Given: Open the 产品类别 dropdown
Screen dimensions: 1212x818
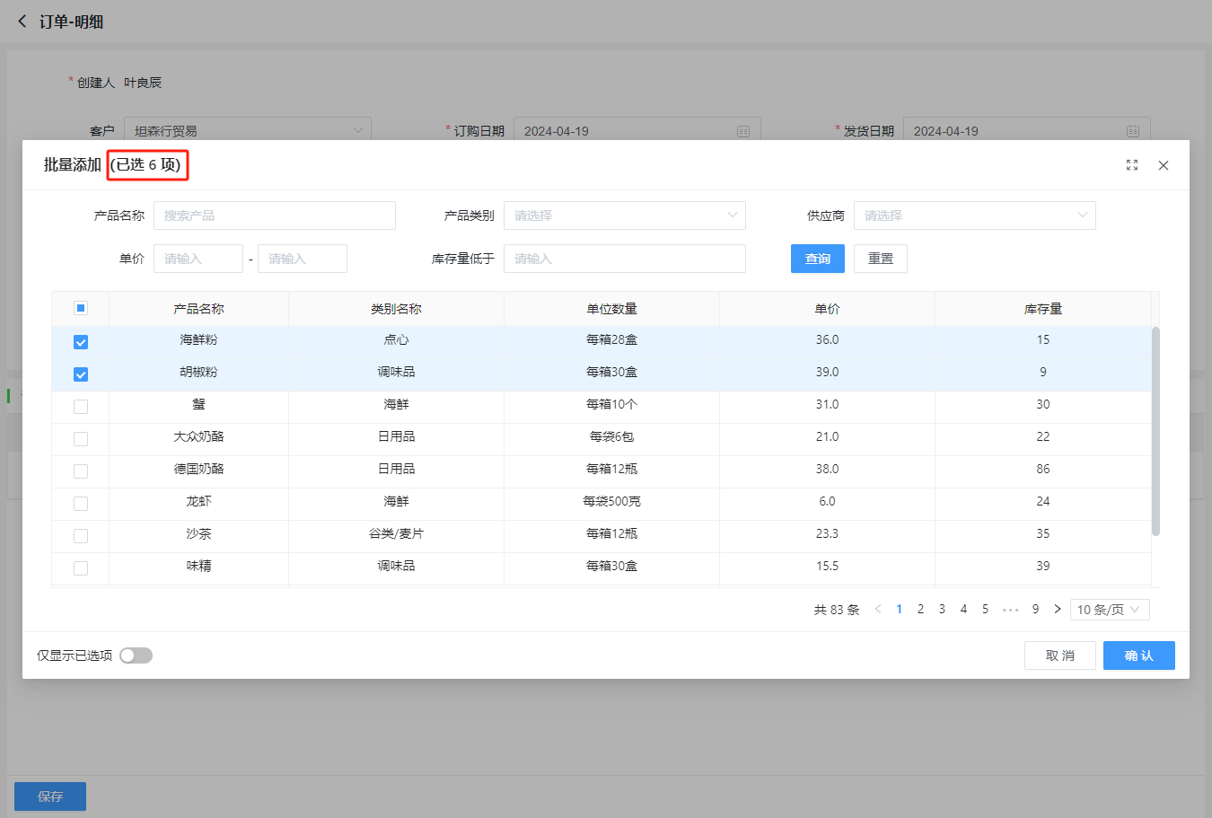Looking at the screenshot, I should click(x=624, y=215).
